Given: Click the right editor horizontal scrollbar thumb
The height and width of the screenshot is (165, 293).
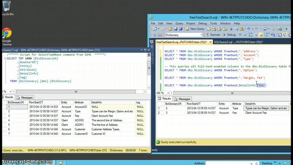Looking at the screenshot, I should 232,93.
